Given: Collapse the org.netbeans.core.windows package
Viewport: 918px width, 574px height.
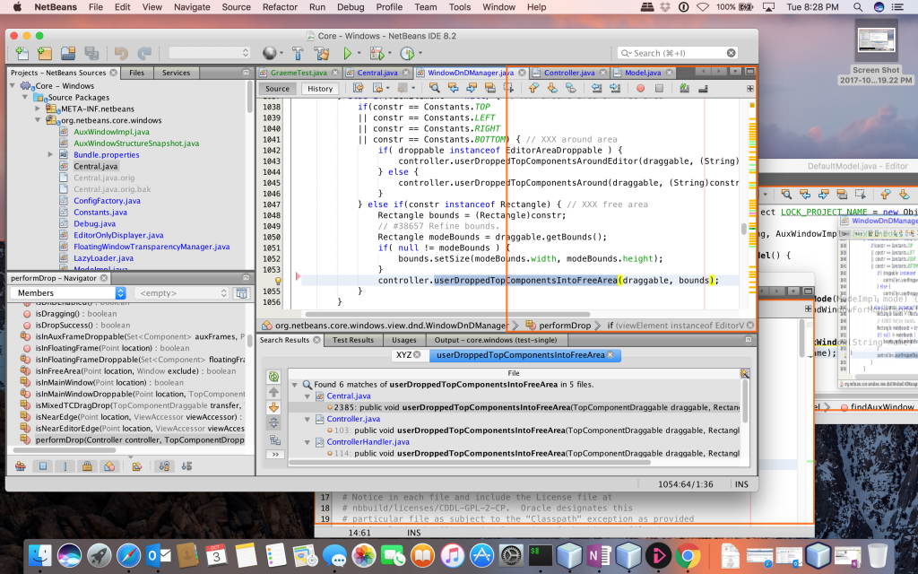Looking at the screenshot, I should 38,120.
